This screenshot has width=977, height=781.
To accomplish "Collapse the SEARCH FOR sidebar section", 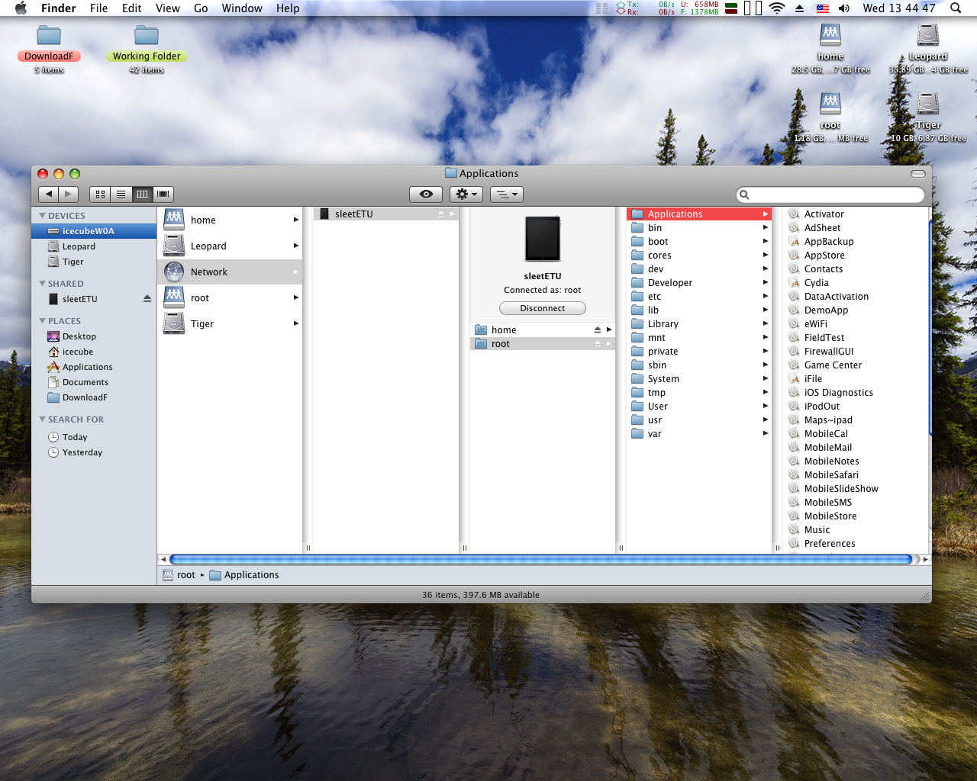I will click(x=43, y=419).
